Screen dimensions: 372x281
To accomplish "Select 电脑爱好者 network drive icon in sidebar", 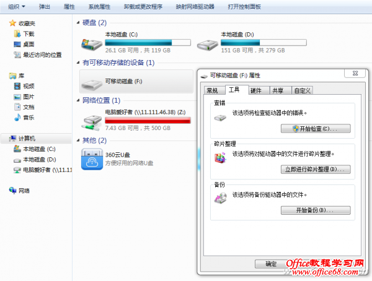I will click(17, 170).
